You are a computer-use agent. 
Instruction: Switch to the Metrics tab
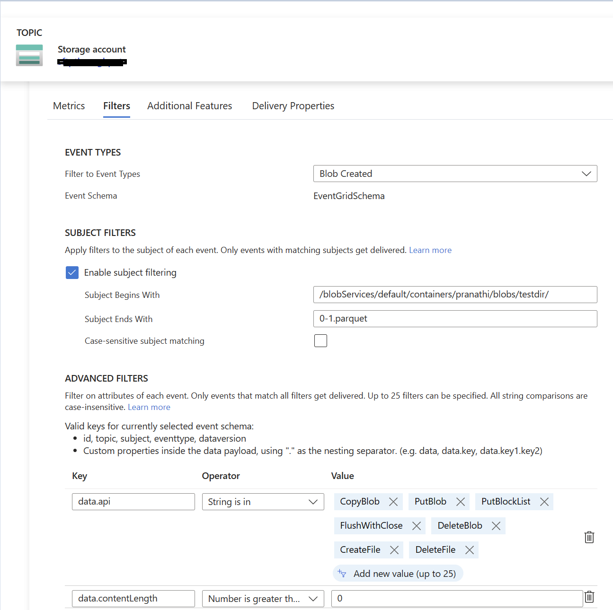[69, 105]
